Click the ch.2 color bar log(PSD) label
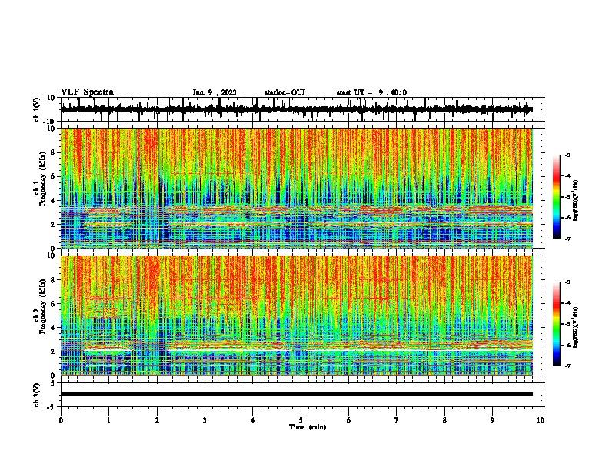Screen dimensions: 609x471 pos(576,328)
